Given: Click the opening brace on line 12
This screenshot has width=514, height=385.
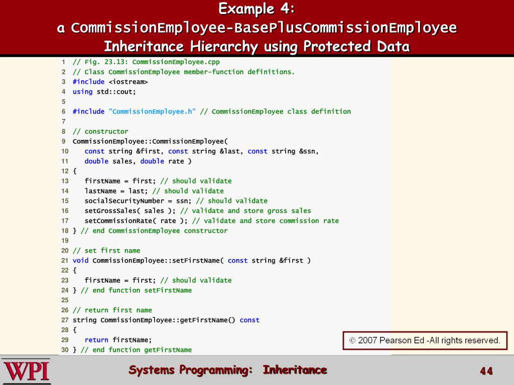Looking at the screenshot, I should click(75, 171).
